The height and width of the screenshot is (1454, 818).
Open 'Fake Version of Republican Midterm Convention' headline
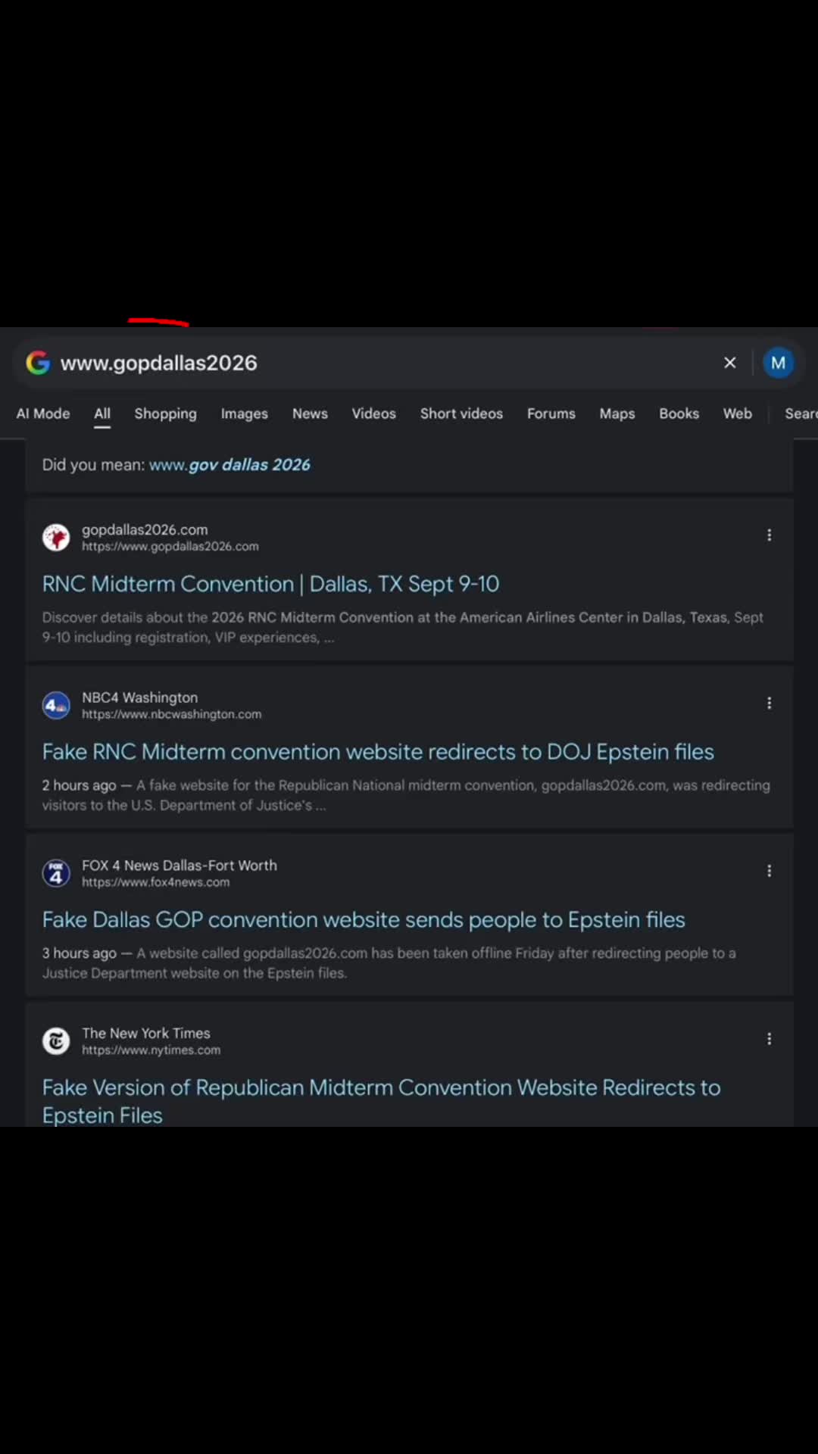click(381, 1101)
